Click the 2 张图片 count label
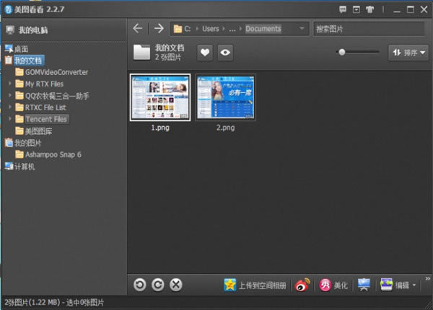The height and width of the screenshot is (310, 433). pyautogui.click(x=168, y=58)
